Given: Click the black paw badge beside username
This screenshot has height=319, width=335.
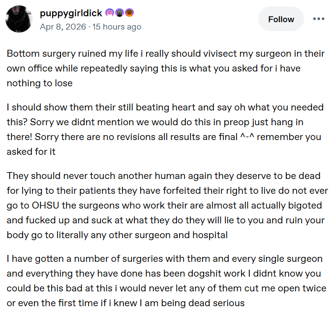Looking at the screenshot, I should point(119,13).
